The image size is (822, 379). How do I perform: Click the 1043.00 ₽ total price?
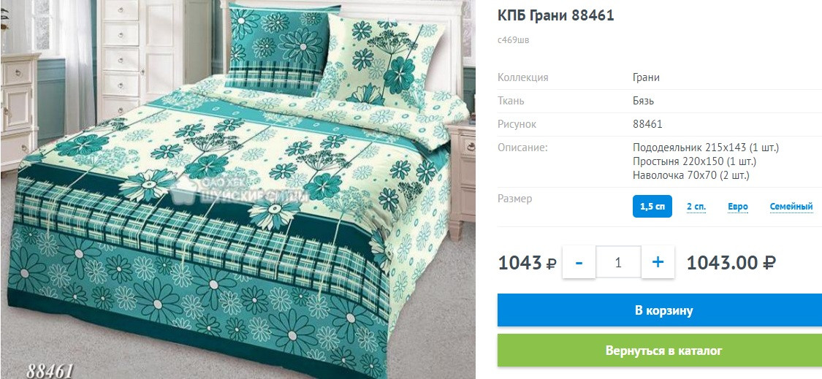coord(731,262)
